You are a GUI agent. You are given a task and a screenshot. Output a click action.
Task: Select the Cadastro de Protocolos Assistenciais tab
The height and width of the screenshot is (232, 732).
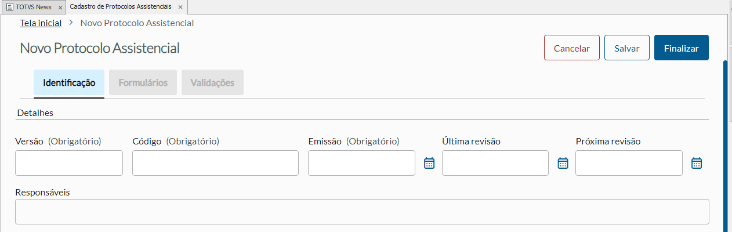121,7
